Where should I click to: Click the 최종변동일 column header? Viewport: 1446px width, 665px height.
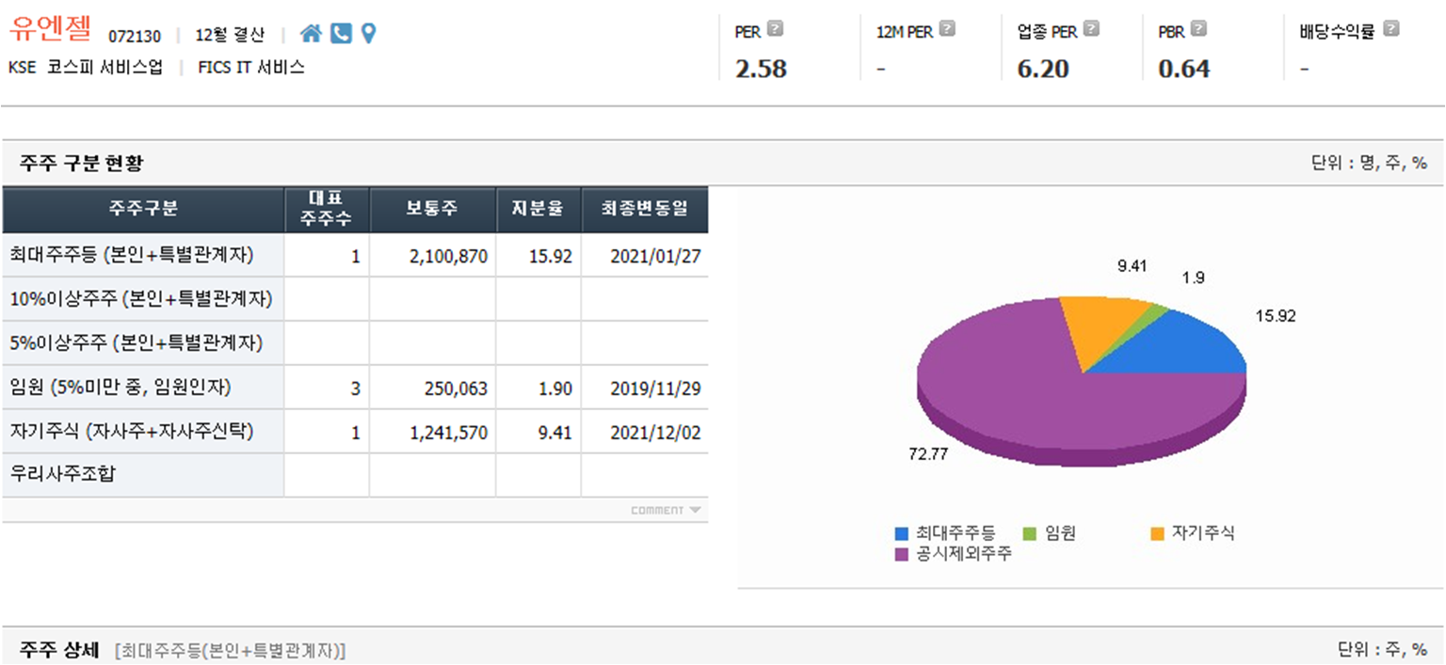pyautogui.click(x=645, y=210)
